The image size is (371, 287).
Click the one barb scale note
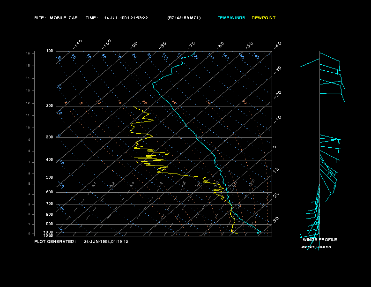click(316, 247)
